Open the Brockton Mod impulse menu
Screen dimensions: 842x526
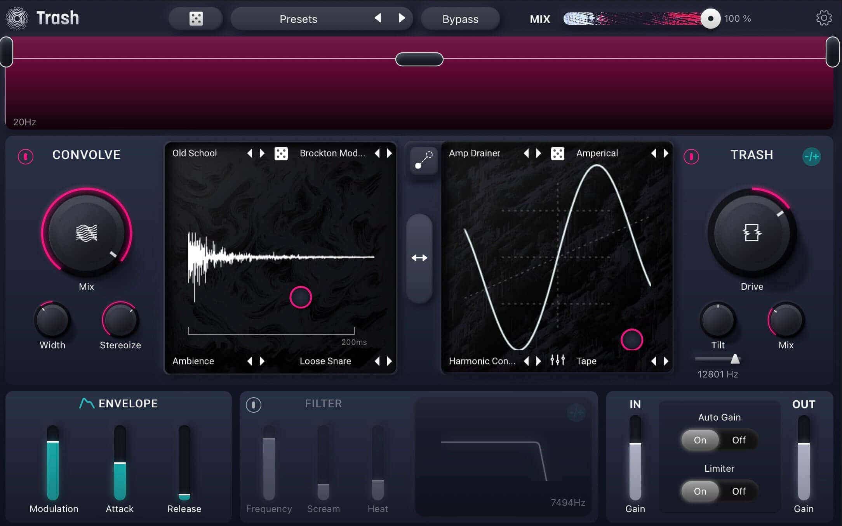coord(332,153)
